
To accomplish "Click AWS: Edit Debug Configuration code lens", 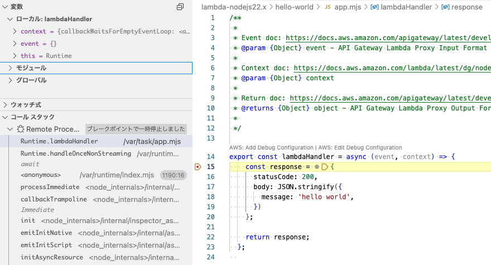I will pyautogui.click(x=360, y=147).
